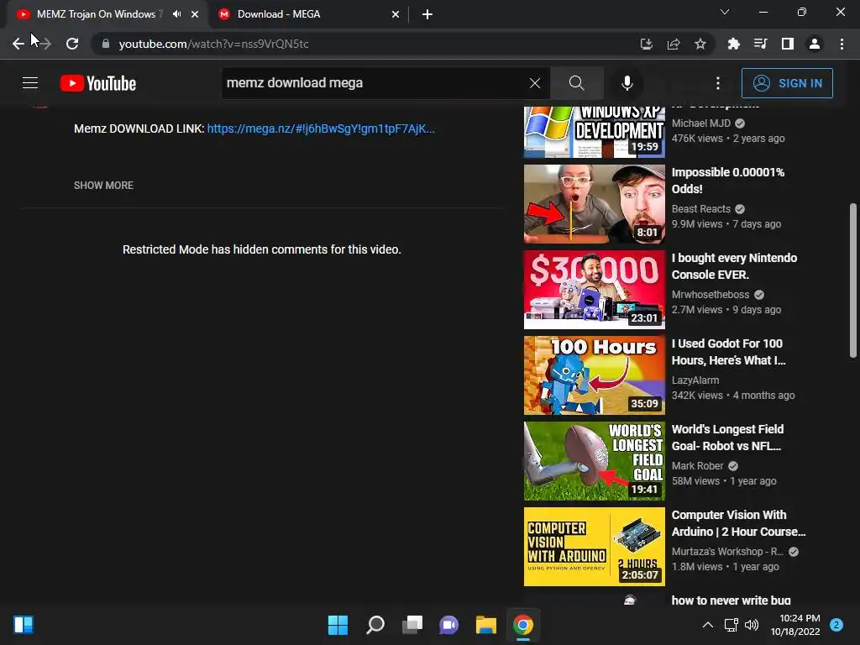Open Teams Chat in taskbar

coord(448,625)
